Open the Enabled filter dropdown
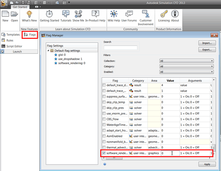221x171 pixels. pos(187,72)
